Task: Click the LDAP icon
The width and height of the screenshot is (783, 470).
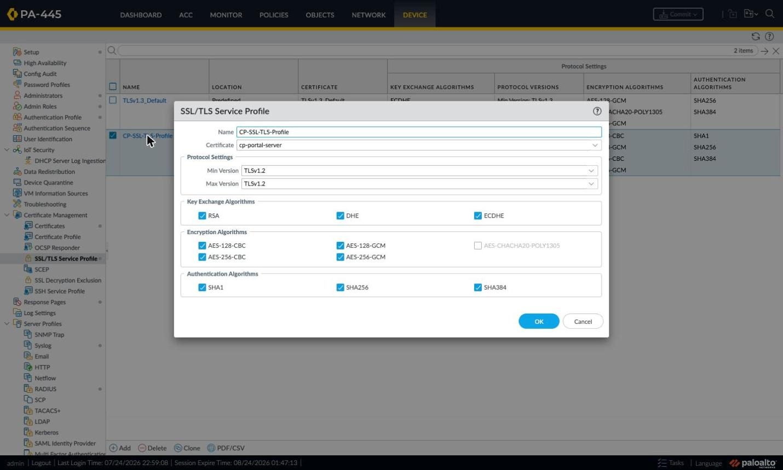Action: (28, 421)
